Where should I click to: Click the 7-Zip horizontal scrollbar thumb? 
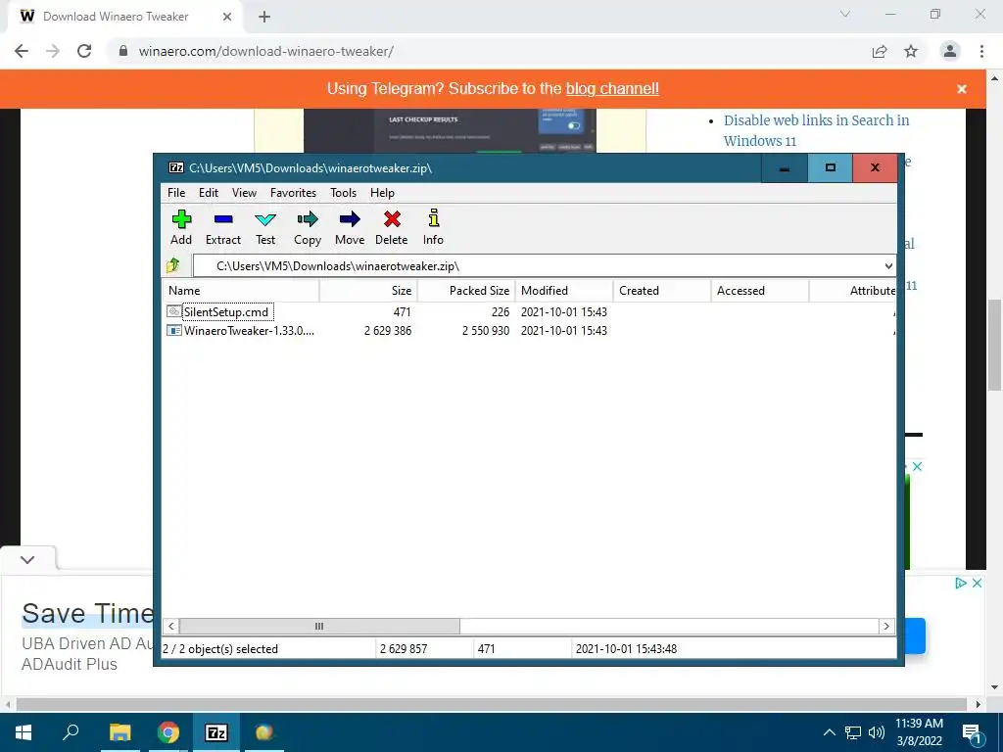click(319, 626)
